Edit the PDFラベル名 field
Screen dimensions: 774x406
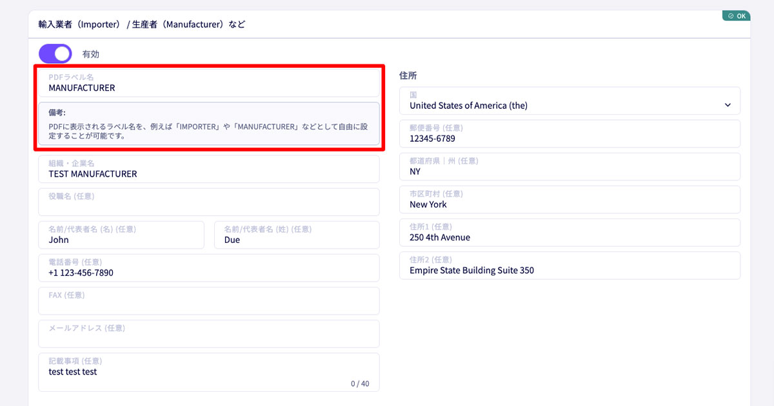[209, 82]
